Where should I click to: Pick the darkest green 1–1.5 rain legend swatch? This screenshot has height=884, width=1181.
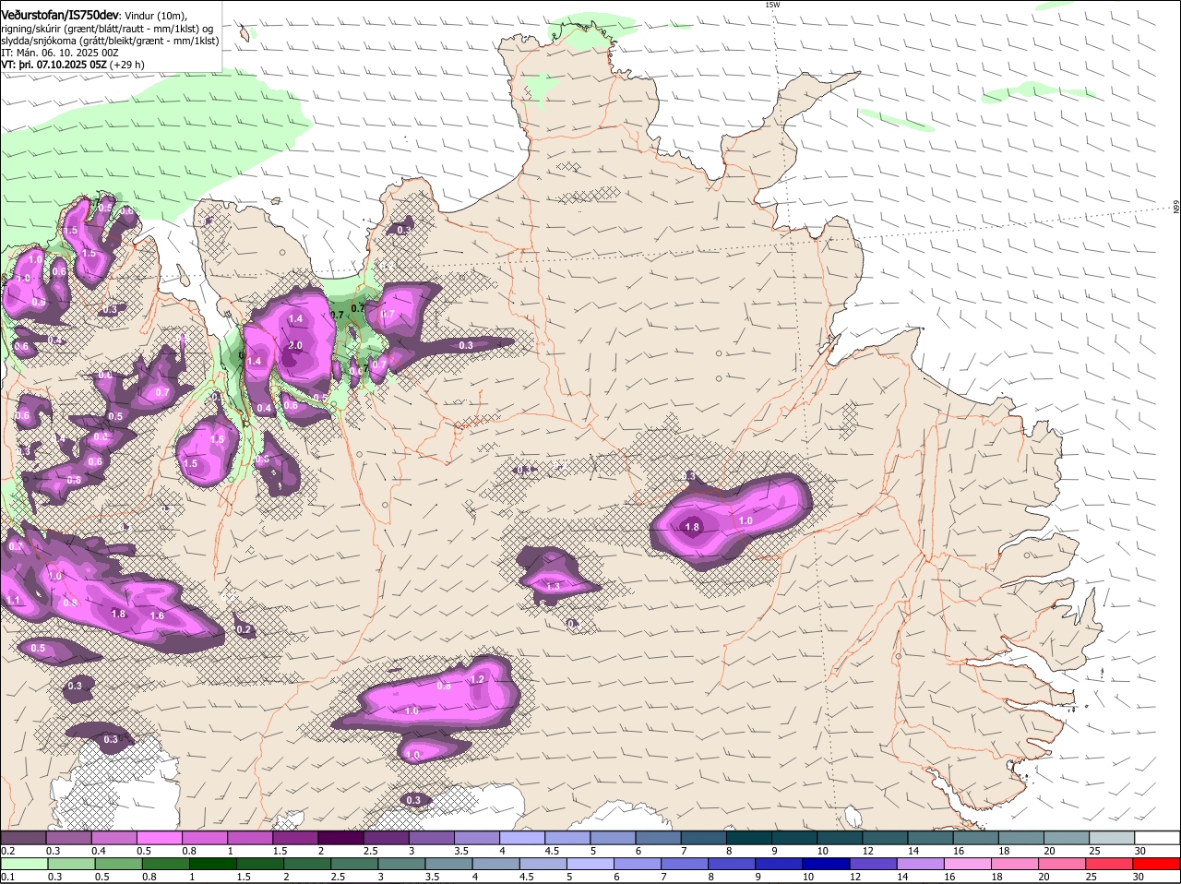(x=212, y=864)
